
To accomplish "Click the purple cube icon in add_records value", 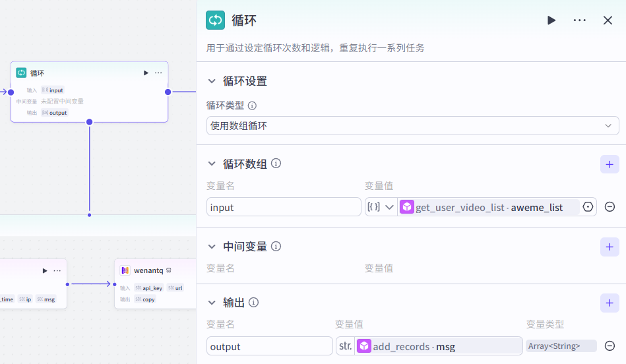I will click(364, 346).
